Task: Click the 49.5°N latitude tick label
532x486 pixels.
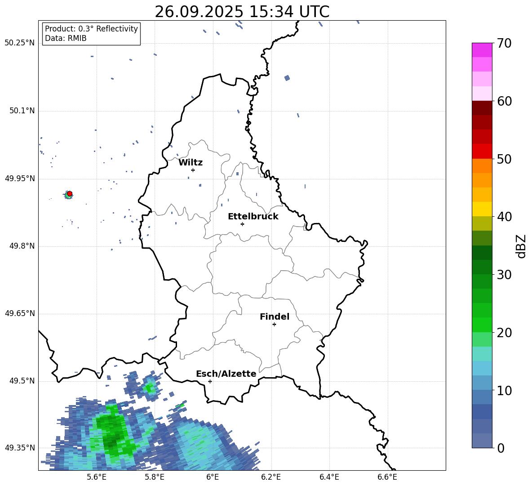Action: (22, 381)
